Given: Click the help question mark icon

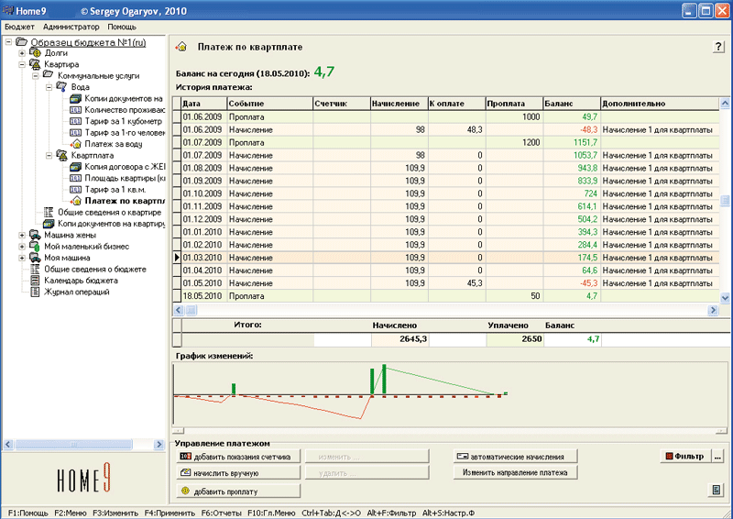Looking at the screenshot, I should point(718,47).
